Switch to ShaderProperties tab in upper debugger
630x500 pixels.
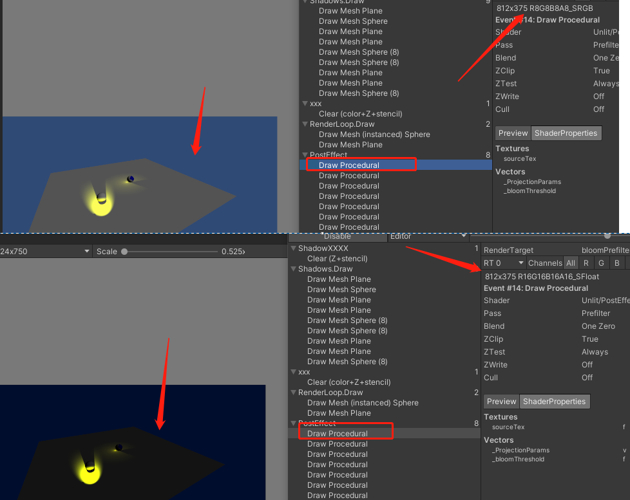(566, 133)
